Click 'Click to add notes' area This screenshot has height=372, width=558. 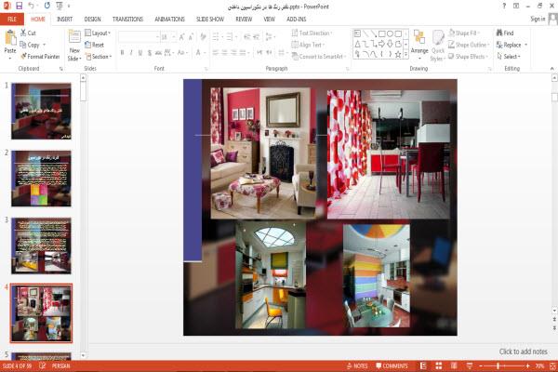523,352
